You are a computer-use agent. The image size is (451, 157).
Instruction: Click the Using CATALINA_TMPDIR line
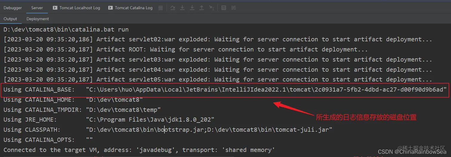82,110
